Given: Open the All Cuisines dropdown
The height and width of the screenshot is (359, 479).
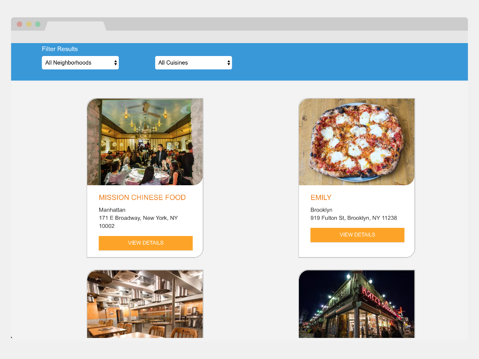Looking at the screenshot, I should tap(194, 63).
